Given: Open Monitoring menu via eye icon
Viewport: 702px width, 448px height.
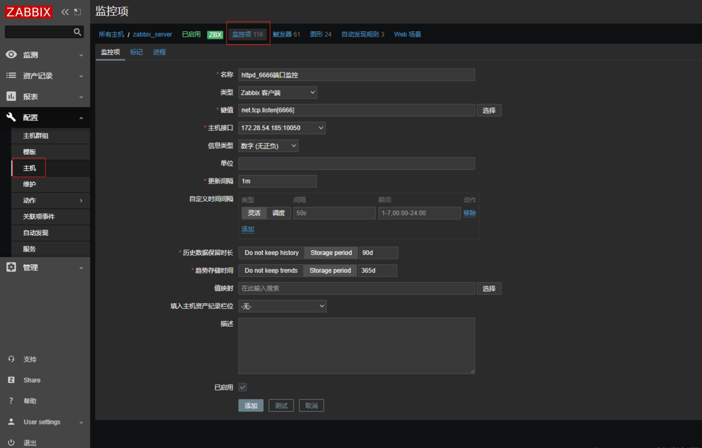Looking at the screenshot, I should [x=11, y=55].
